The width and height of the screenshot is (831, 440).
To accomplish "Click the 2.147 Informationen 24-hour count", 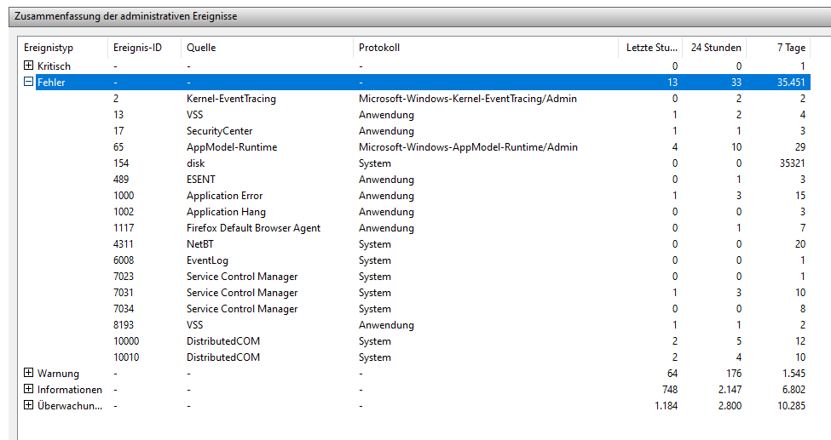I will (730, 390).
